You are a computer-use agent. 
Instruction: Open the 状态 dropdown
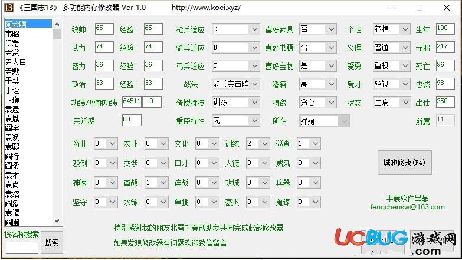pos(392,102)
